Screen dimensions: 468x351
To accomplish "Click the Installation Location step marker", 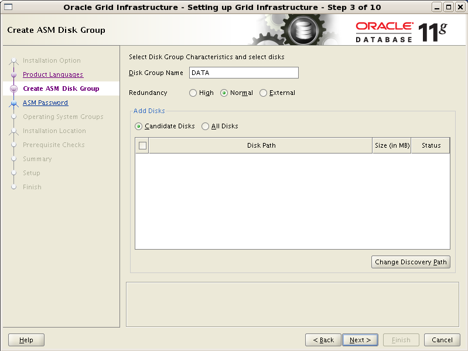I will (x=13, y=131).
